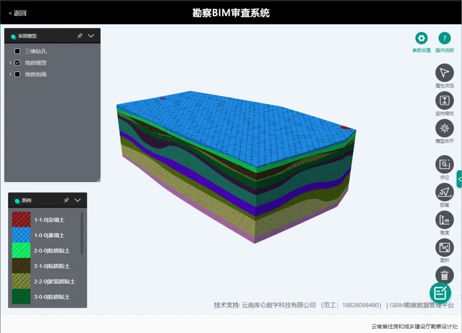Open the right edge side panel tab
Image resolution: width=462 pixels, height=333 pixels.
tap(459, 179)
